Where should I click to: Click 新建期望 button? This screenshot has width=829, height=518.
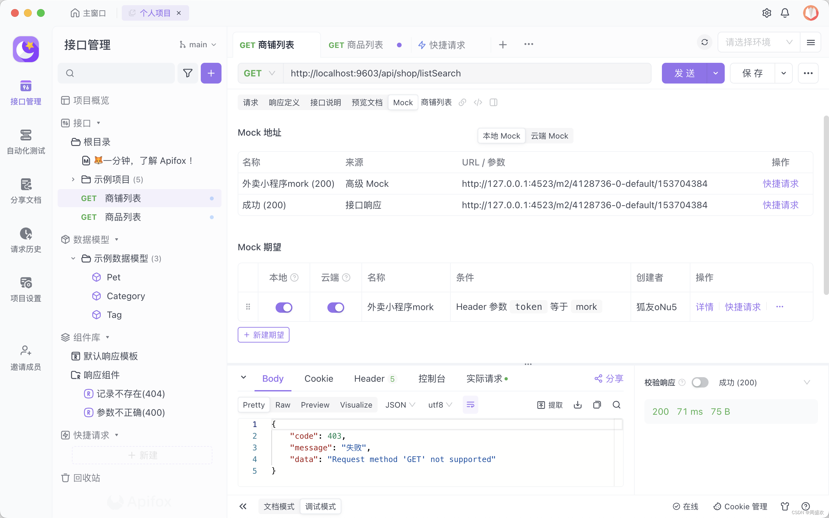[263, 335]
